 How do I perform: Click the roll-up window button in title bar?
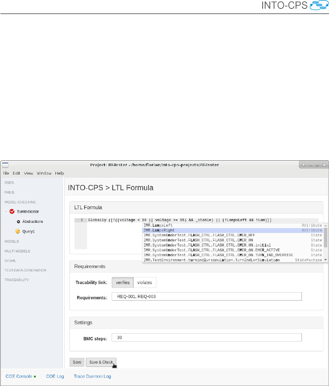[x=304, y=165]
